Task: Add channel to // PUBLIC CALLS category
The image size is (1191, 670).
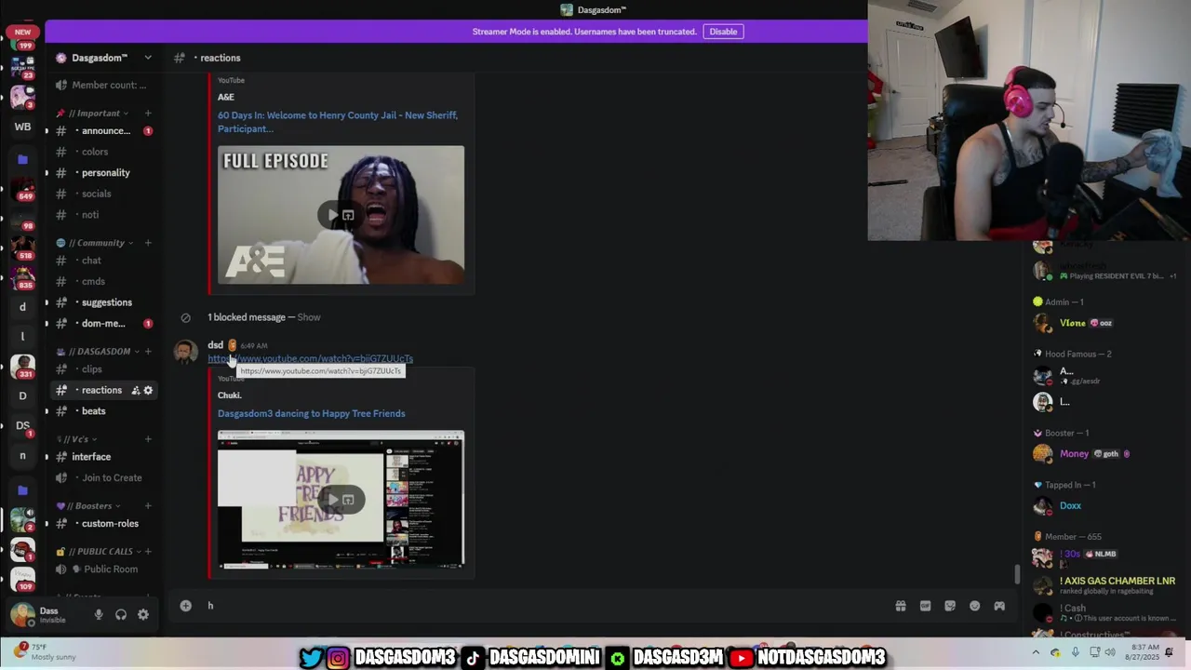Action: click(148, 552)
